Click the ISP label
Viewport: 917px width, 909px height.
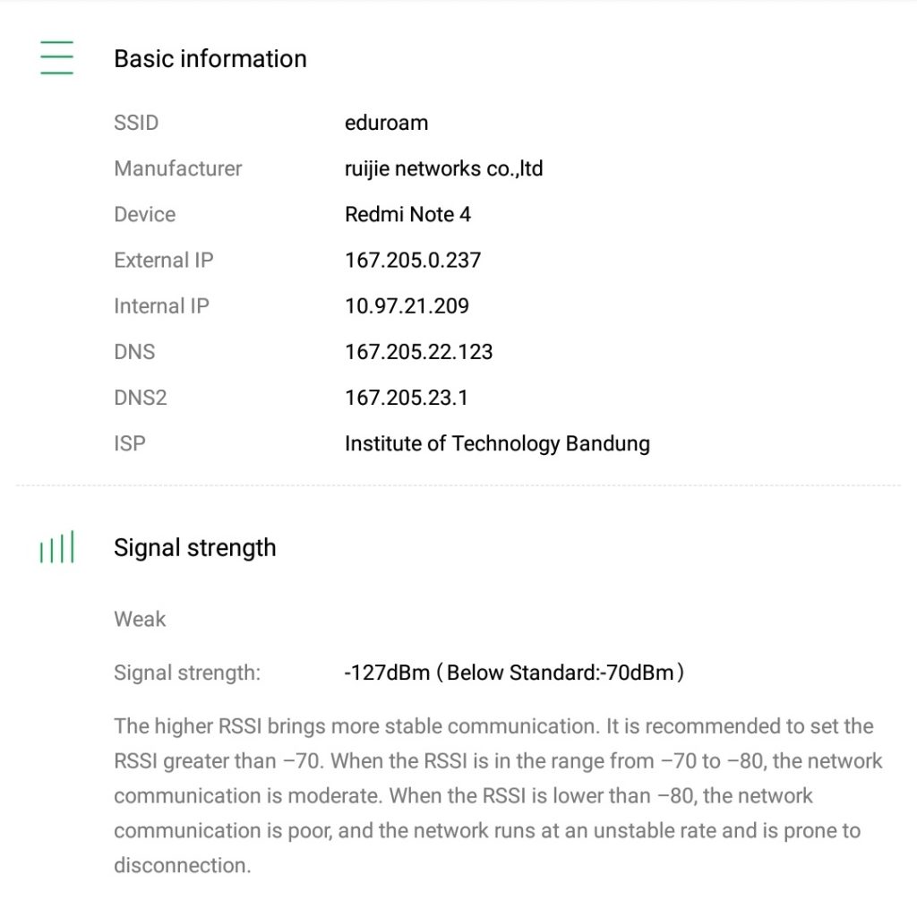pos(129,443)
